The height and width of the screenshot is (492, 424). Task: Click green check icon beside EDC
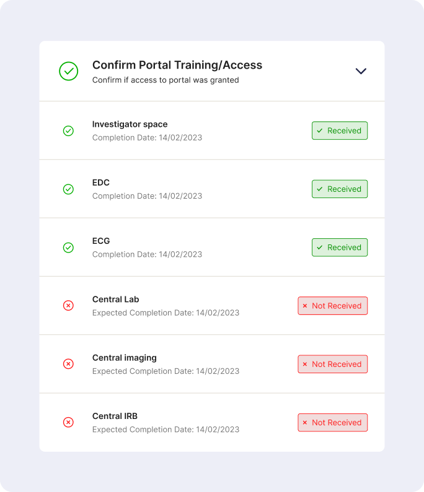69,189
